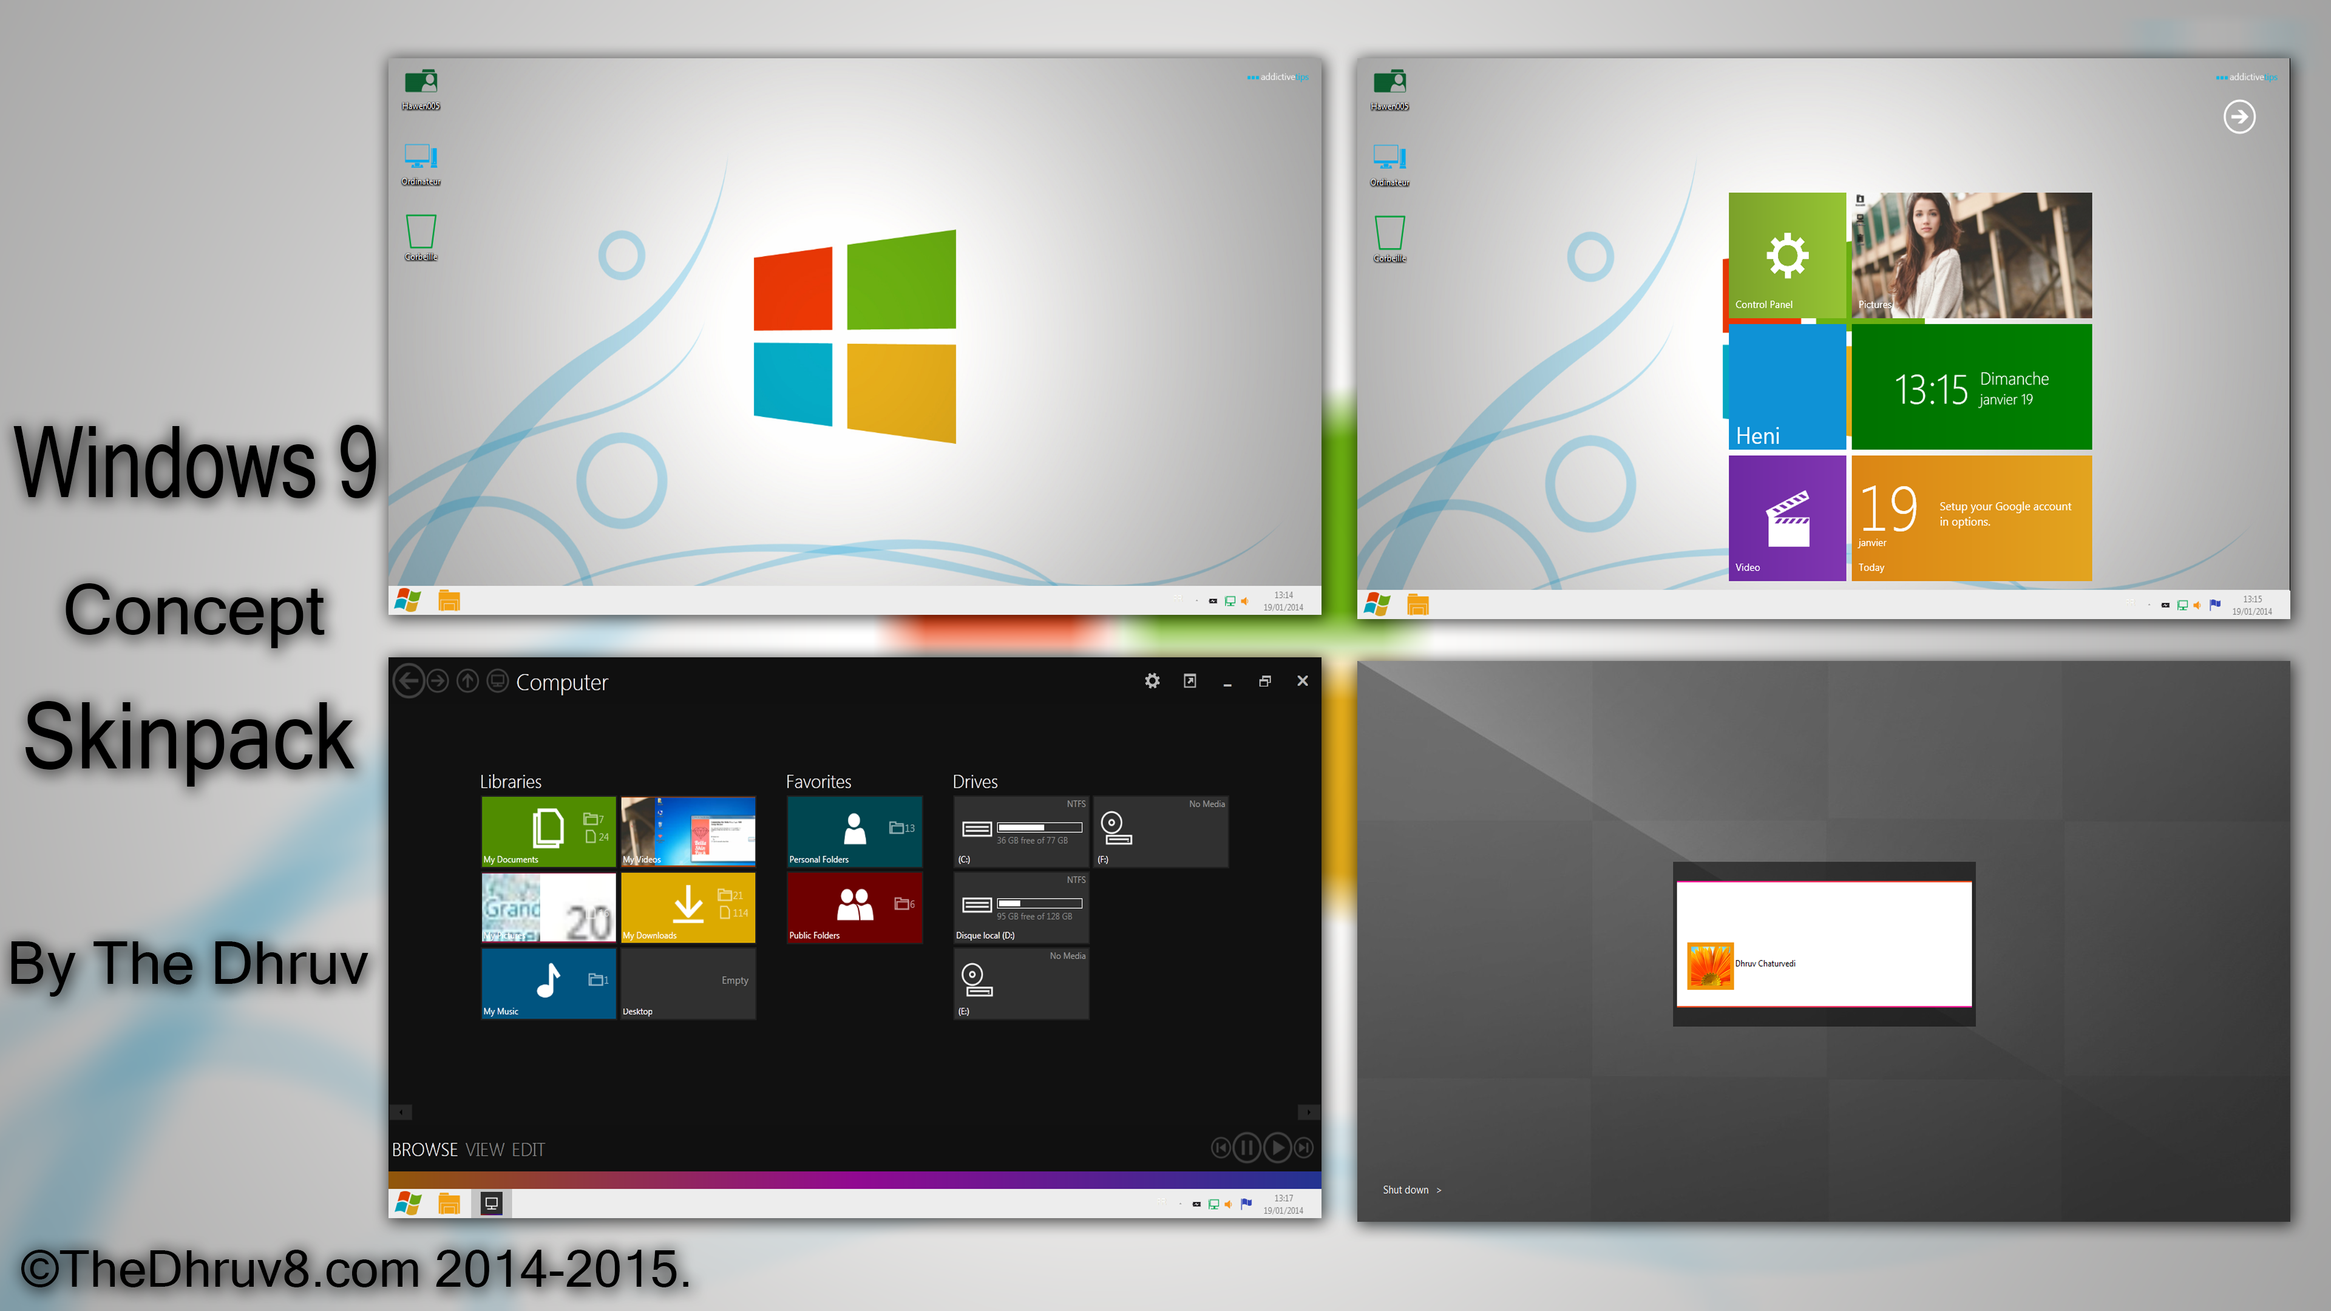
Task: Open the empty Desktop tile
Action: point(688,983)
